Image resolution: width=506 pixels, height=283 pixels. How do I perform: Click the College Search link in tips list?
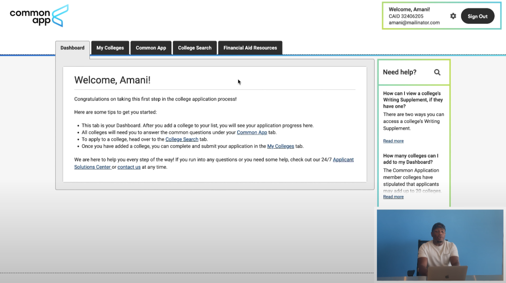click(x=181, y=139)
